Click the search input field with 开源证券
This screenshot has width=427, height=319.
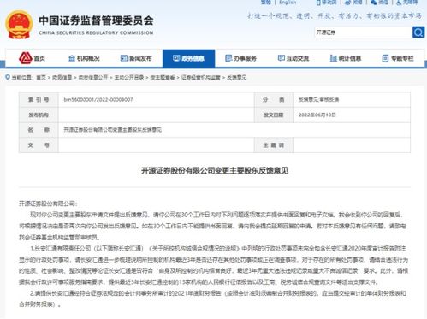[x=364, y=32]
